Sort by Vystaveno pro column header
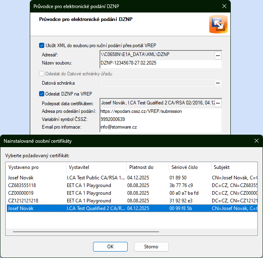Screen dimensions: 263x258 36,167
